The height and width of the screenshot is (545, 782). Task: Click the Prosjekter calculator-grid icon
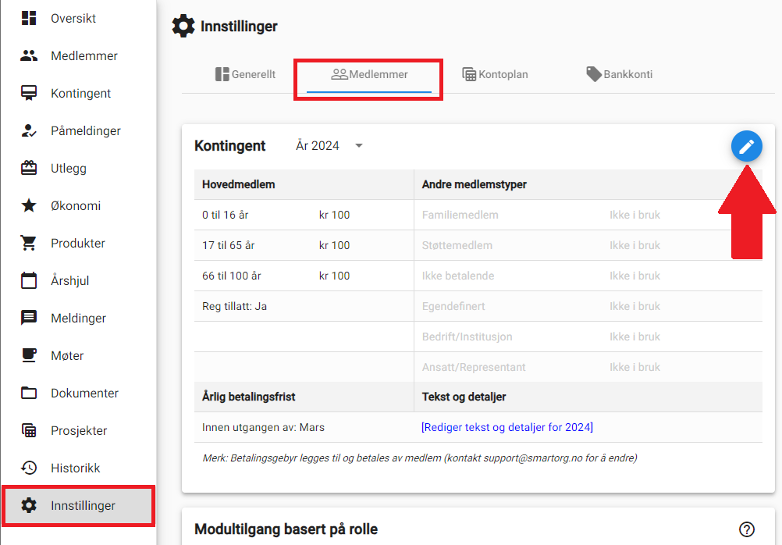[x=29, y=430]
